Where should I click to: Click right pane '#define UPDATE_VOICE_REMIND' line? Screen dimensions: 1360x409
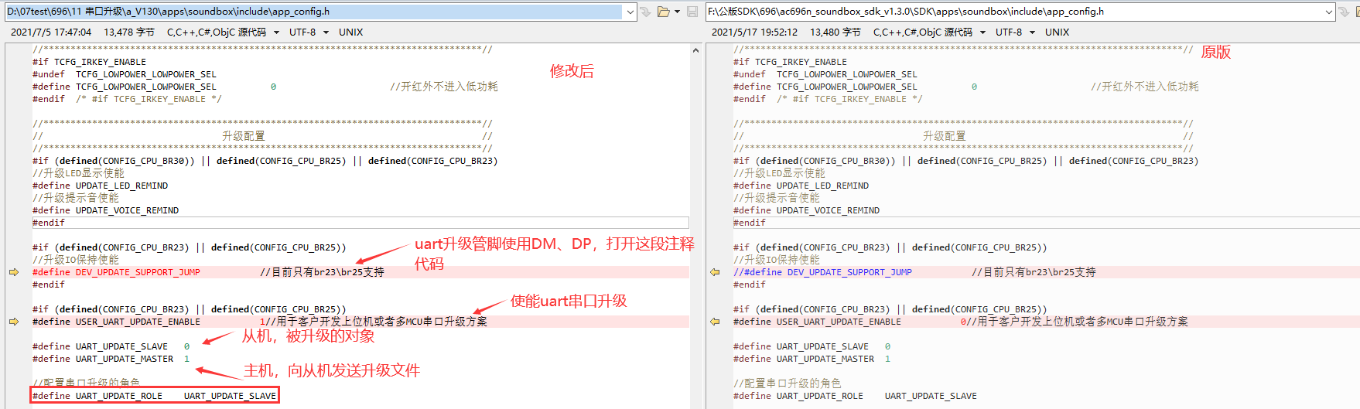pos(806,210)
